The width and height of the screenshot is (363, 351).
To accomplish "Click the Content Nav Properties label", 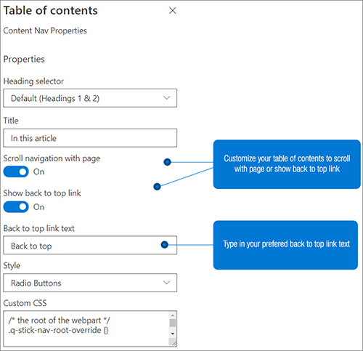I will pos(45,31).
